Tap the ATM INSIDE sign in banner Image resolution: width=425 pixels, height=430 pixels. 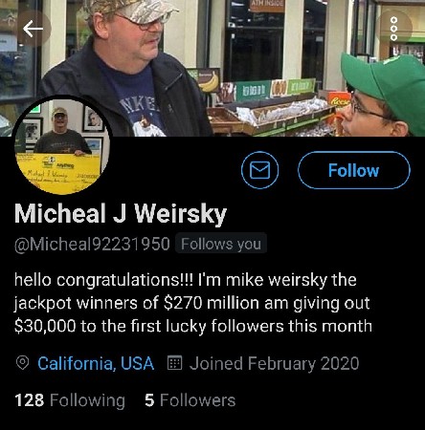coord(267,5)
